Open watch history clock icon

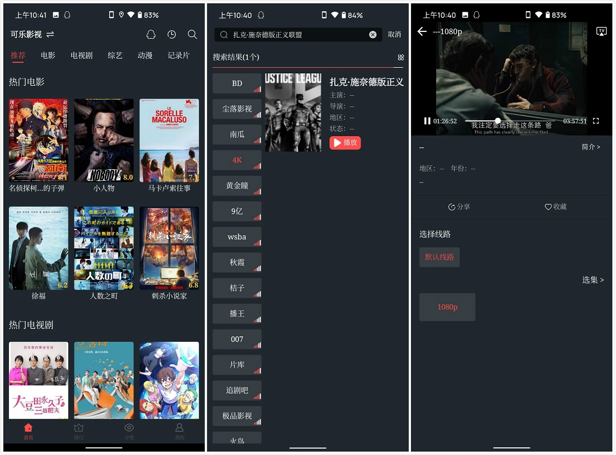(172, 35)
